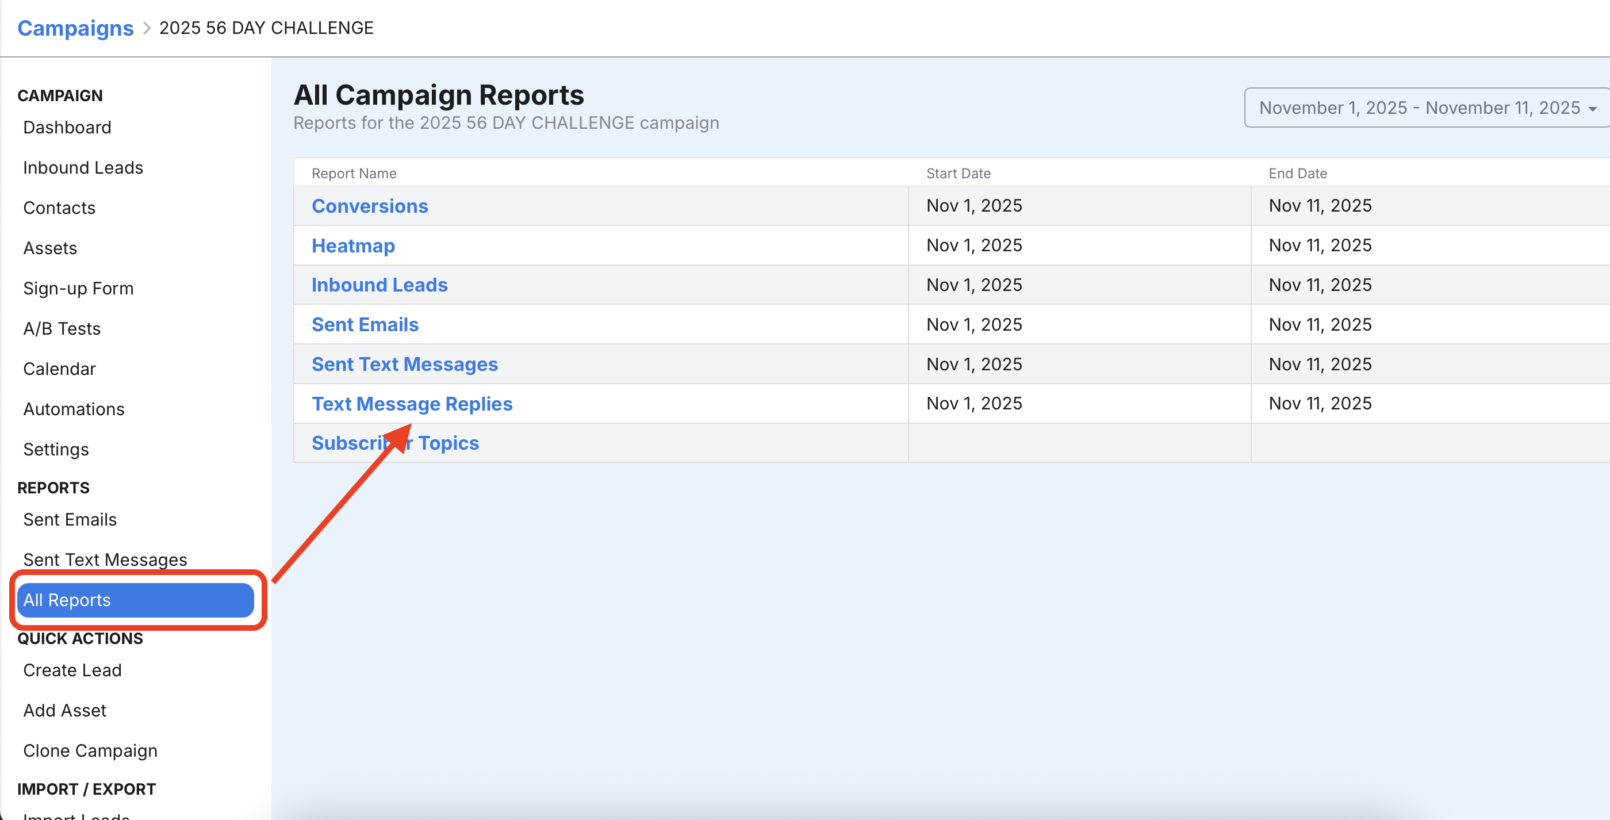The image size is (1610, 820).
Task: Click Clone Campaign quick action
Action: 90,750
